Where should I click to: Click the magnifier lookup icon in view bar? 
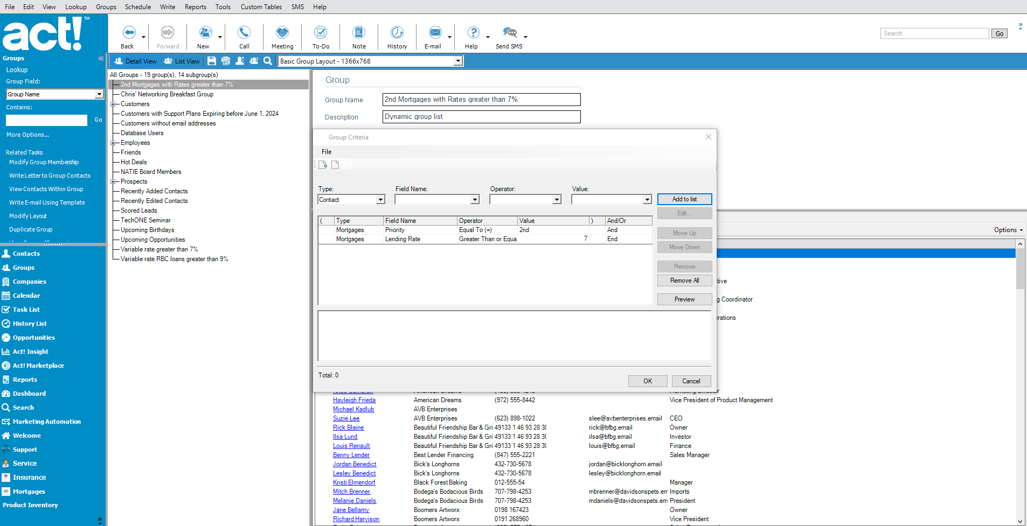tap(268, 61)
